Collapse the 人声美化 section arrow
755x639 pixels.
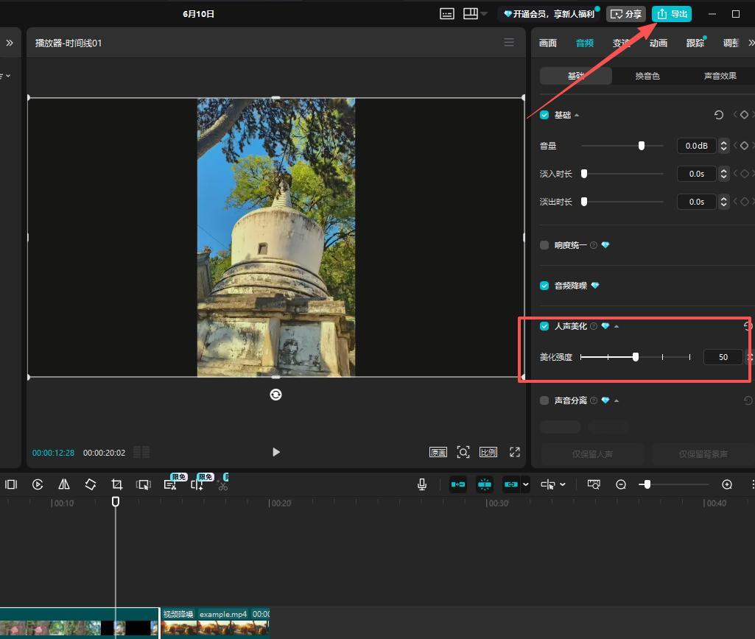coord(617,327)
